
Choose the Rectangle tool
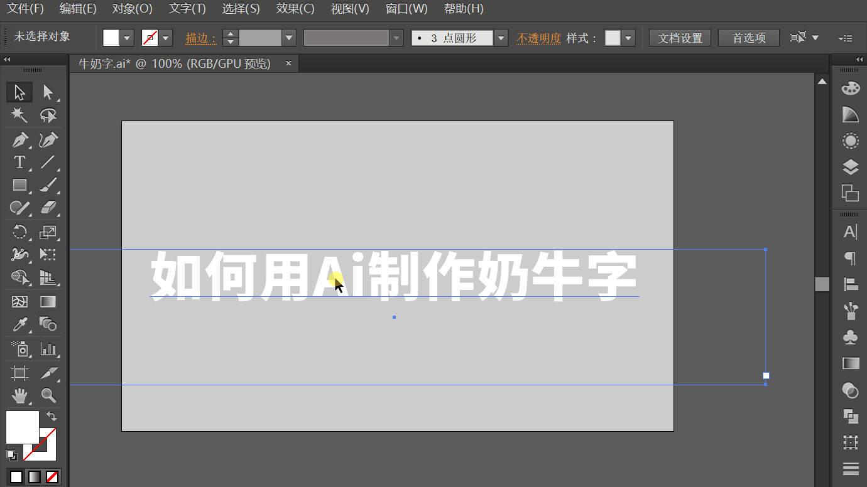coord(19,185)
